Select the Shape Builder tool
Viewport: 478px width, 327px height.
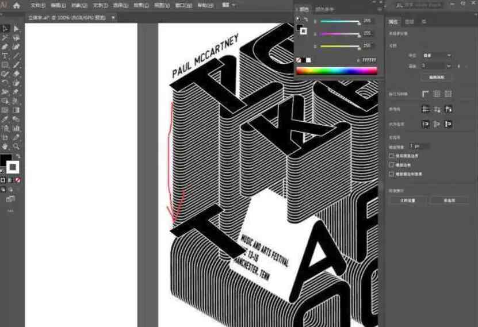click(x=5, y=101)
